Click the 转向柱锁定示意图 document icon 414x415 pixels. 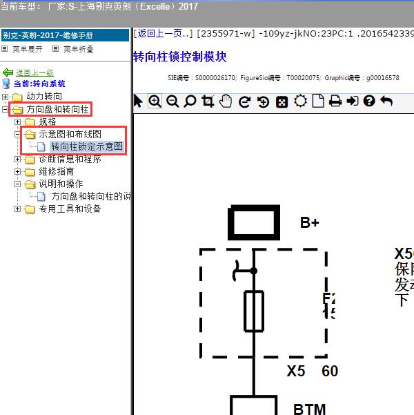click(x=41, y=146)
